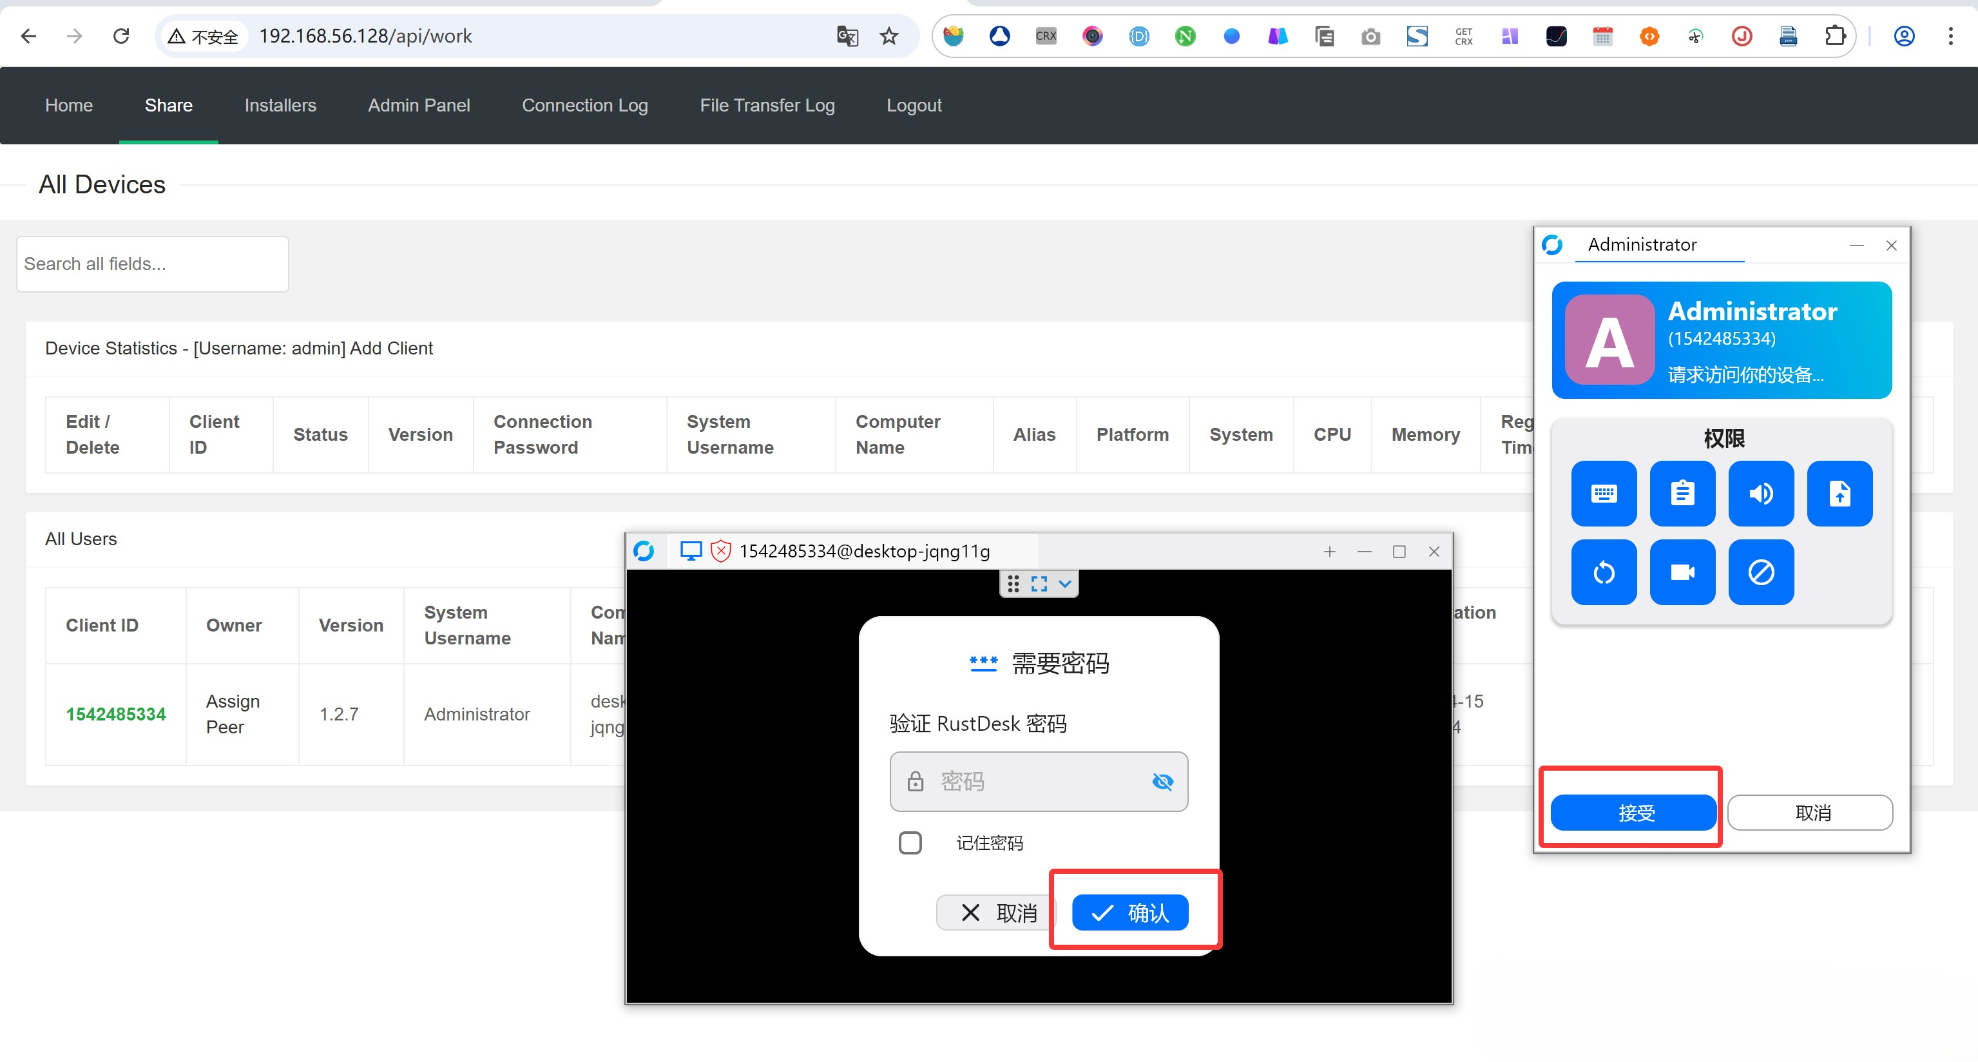Toggle block input permission icon
1978x1062 pixels.
[1761, 572]
